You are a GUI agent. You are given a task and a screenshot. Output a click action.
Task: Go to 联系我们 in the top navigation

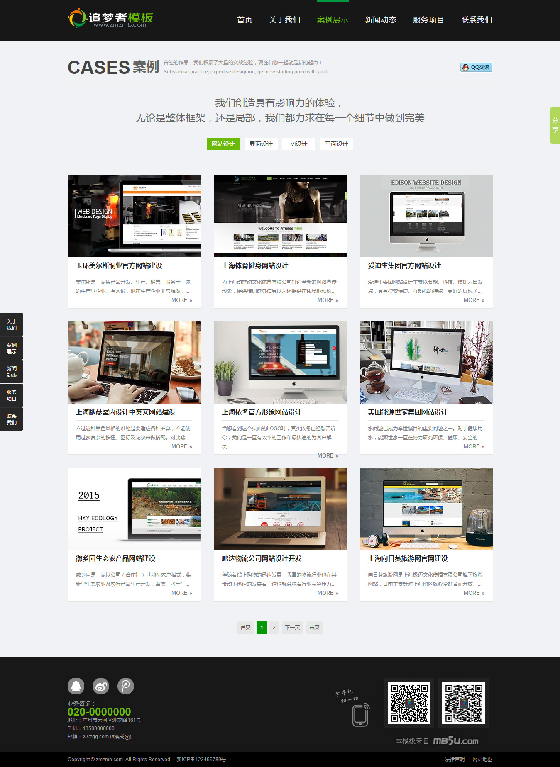click(x=476, y=20)
